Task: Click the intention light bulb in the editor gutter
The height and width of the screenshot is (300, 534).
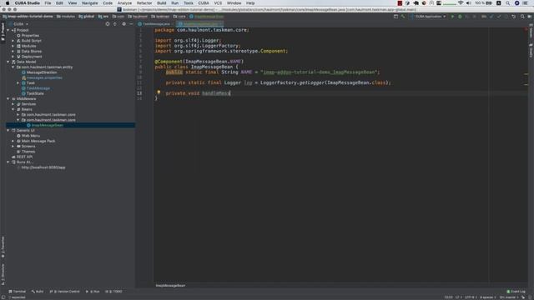Action: click(159, 92)
